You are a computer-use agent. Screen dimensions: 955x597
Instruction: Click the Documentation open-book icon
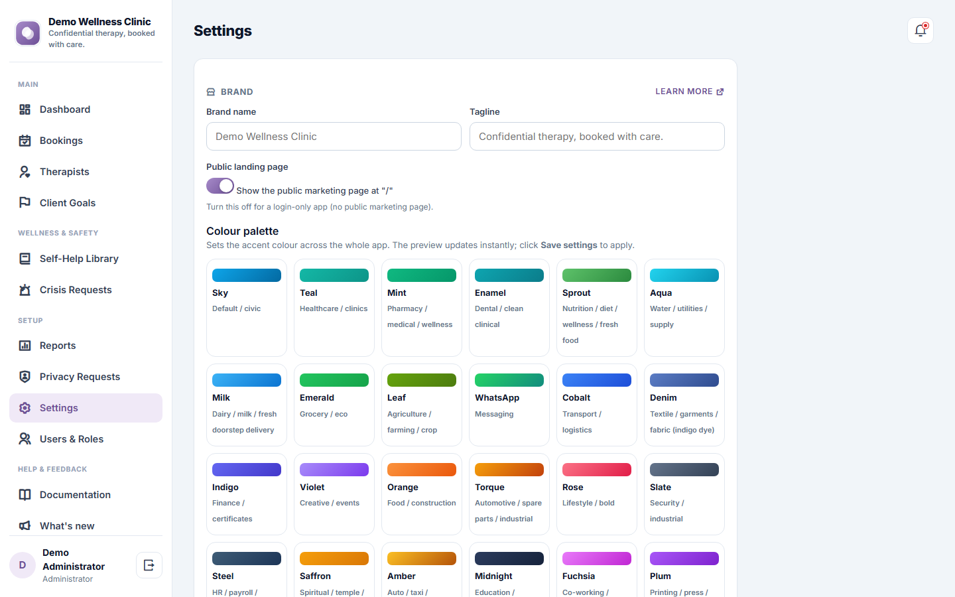25,495
